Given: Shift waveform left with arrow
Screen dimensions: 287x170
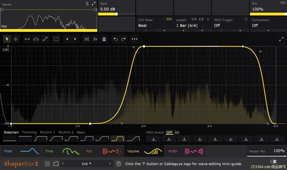Looking at the screenshot, I should 67,39.
